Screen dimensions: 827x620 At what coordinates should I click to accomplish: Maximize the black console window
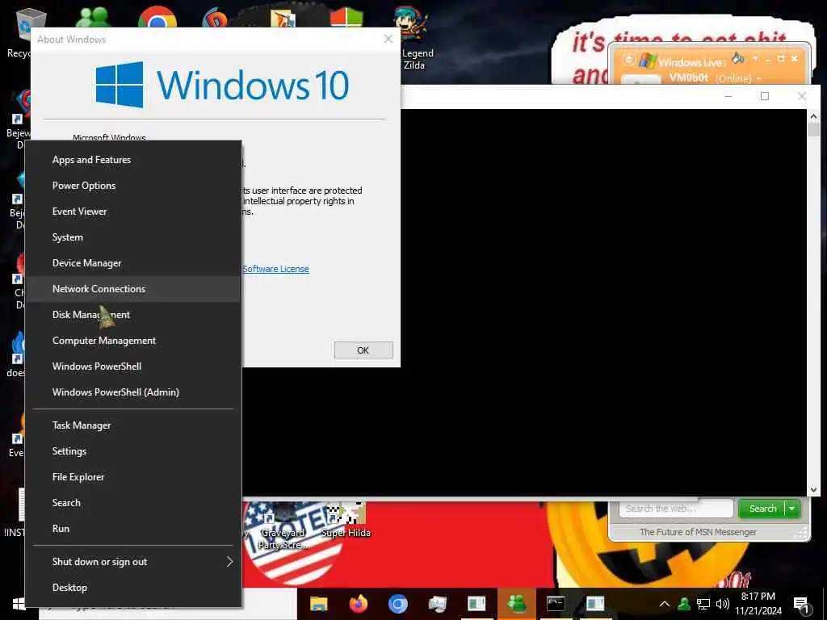tap(765, 96)
